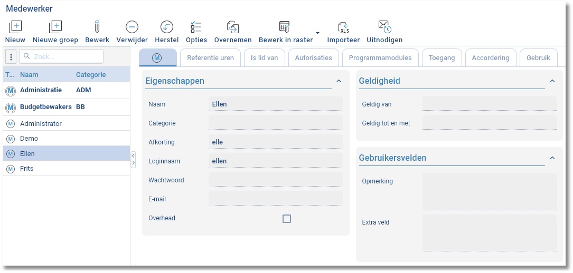Click the Uitnodigen mail icon
Image resolution: width=573 pixels, height=273 pixels.
(x=384, y=27)
